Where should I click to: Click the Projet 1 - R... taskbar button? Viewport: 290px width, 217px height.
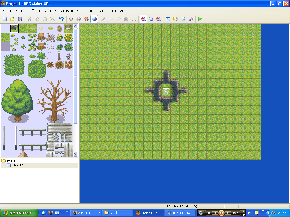[148, 213]
